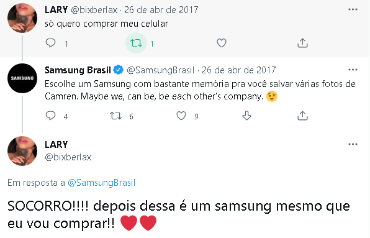Open the Samsung Brasil account name
The height and width of the screenshot is (238, 370).
pos(78,70)
